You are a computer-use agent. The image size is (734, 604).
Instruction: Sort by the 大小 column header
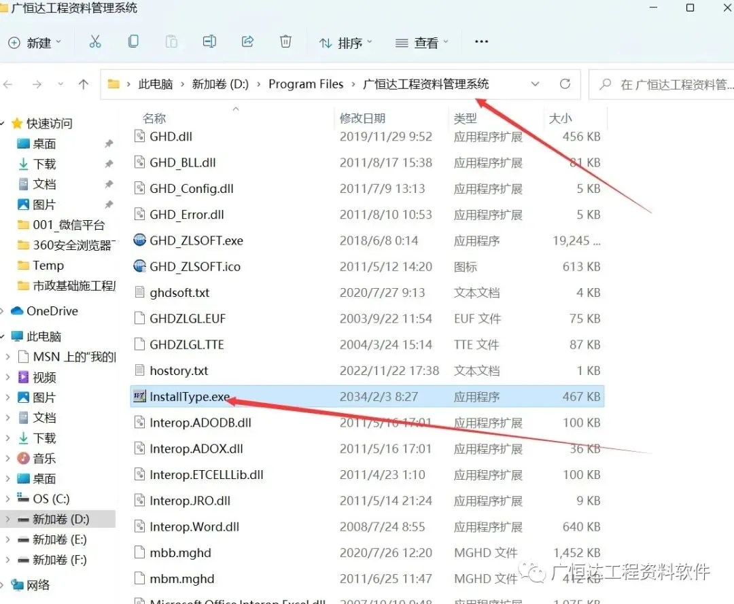560,118
